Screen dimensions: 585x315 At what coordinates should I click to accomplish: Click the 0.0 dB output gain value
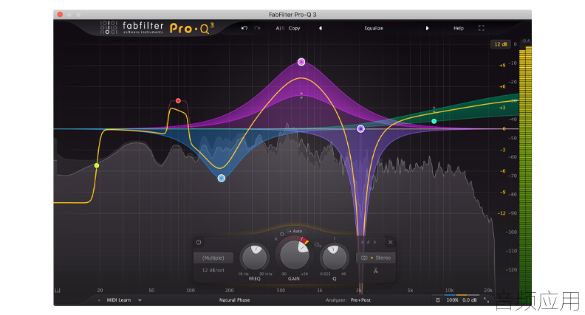click(470, 300)
